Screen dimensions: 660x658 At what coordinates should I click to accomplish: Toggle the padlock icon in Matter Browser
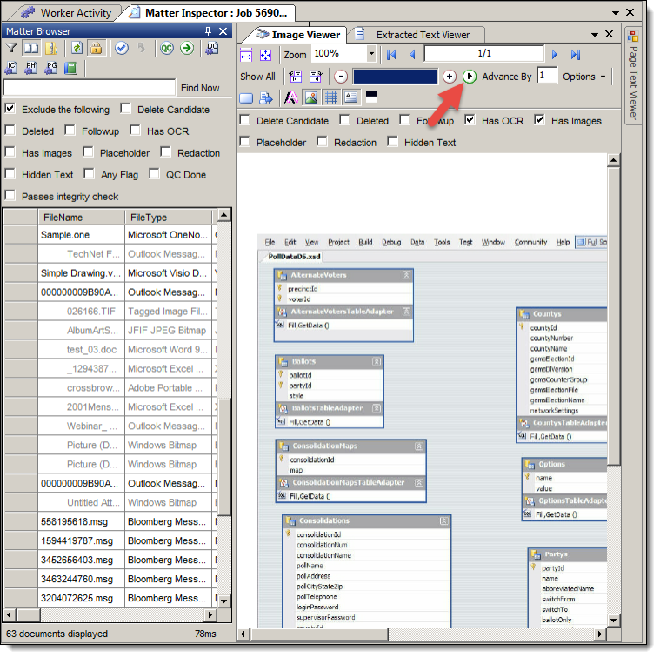tap(97, 49)
